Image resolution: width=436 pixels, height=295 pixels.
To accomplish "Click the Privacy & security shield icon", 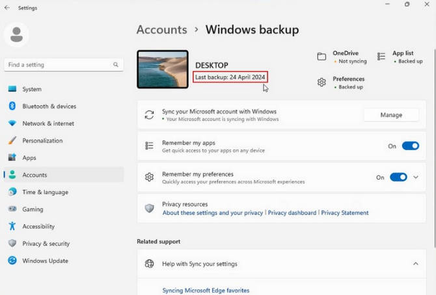I will (12, 243).
